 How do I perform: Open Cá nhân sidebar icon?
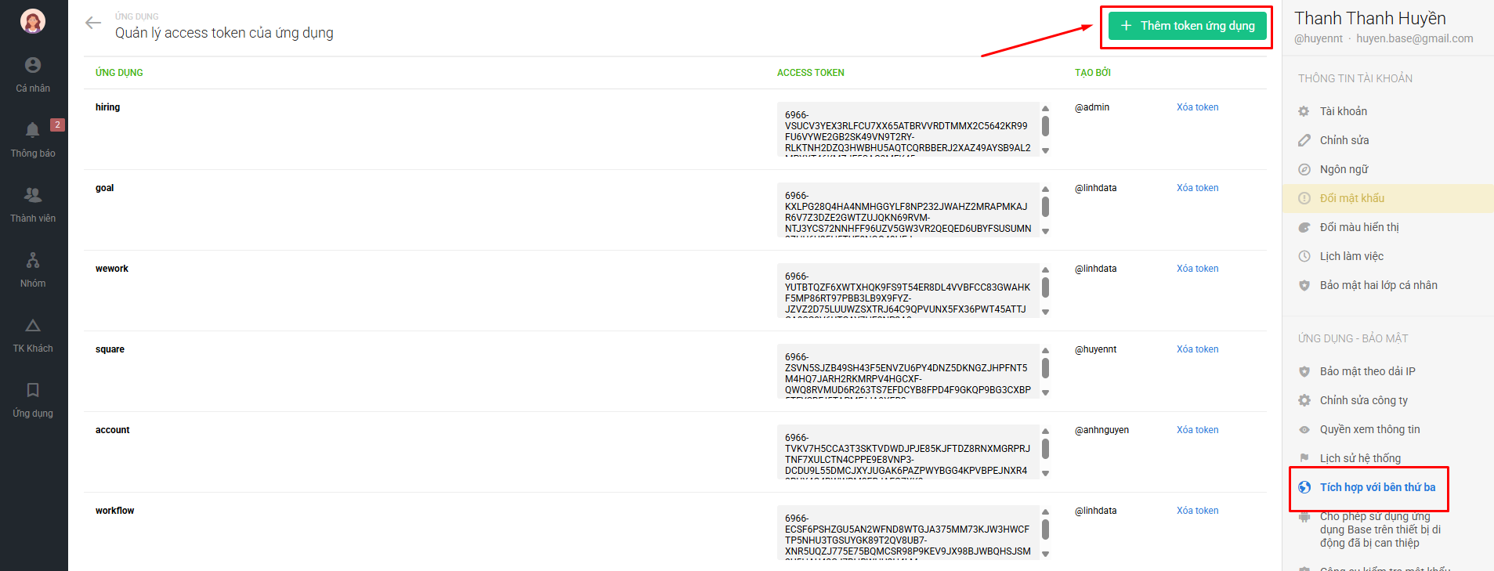point(33,65)
